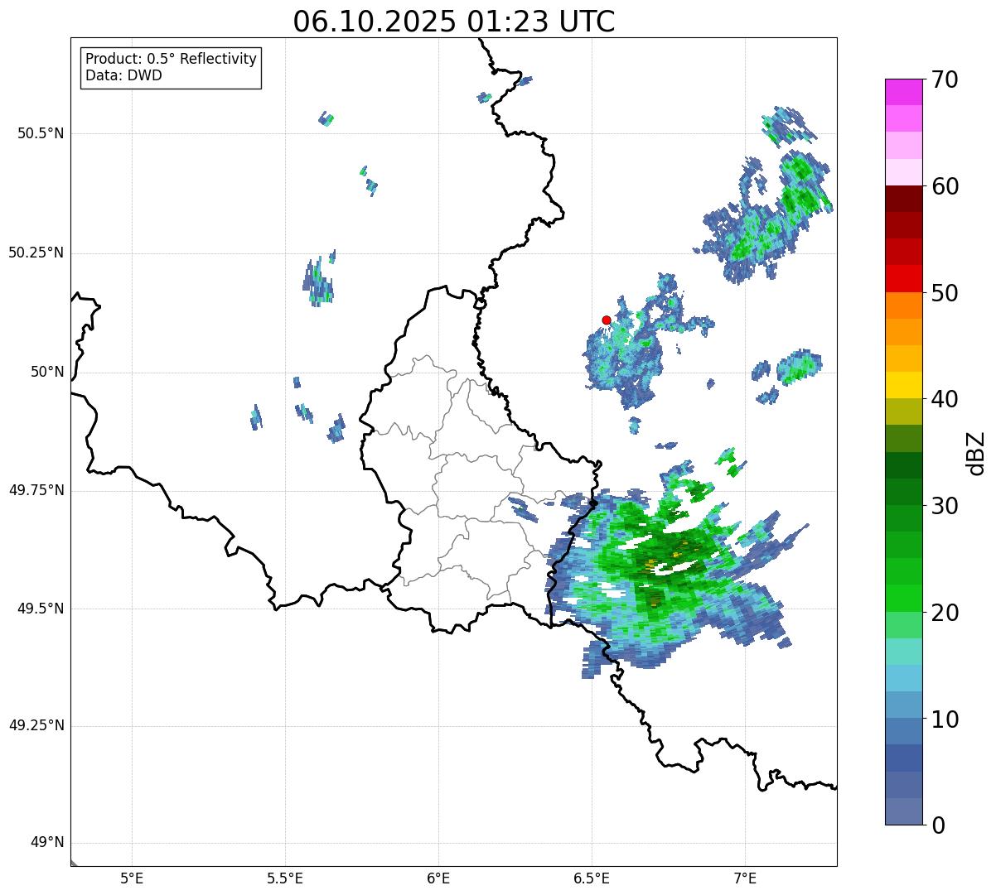Click the 'Data: DWD' text
996x895 pixels.
(124, 76)
